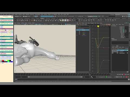
Task: Click the Make Live magnet icon
Action: (x=66, y=16)
